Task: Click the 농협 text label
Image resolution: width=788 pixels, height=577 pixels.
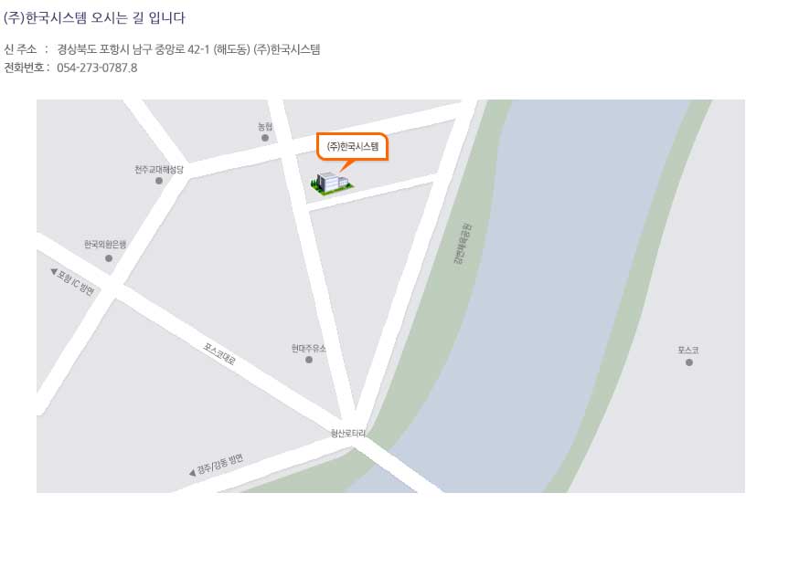Action: pos(265,126)
